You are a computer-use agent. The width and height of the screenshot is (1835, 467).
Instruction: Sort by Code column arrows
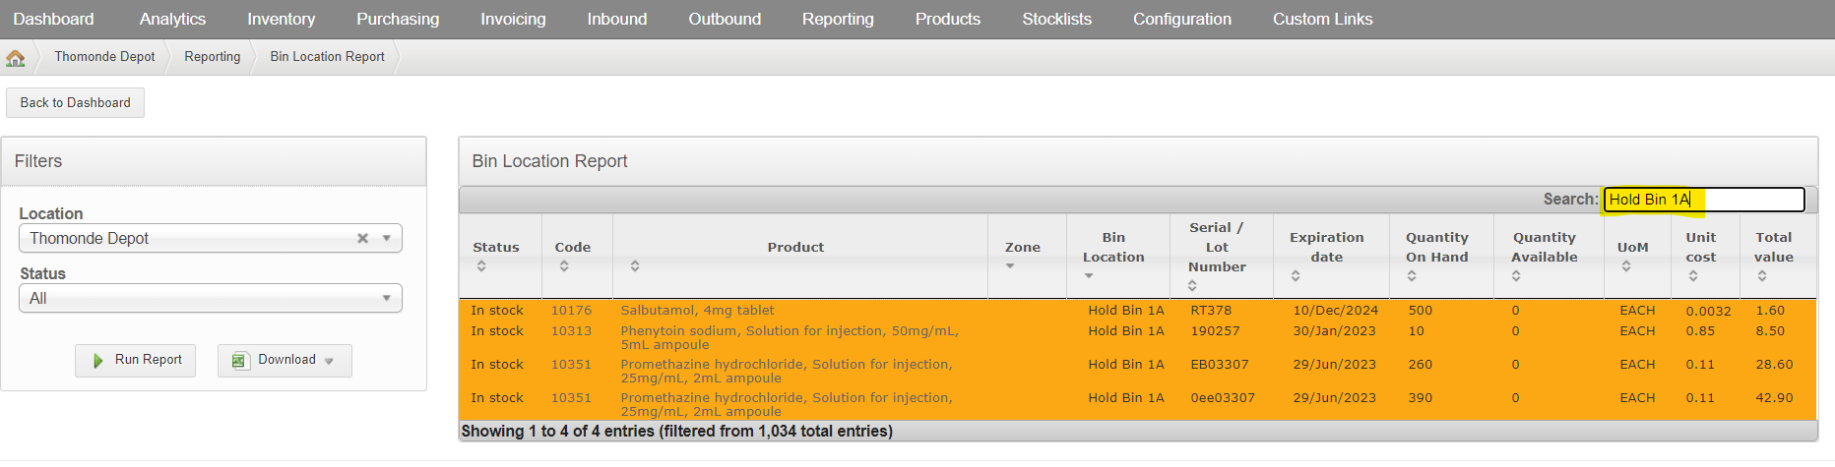point(564,266)
